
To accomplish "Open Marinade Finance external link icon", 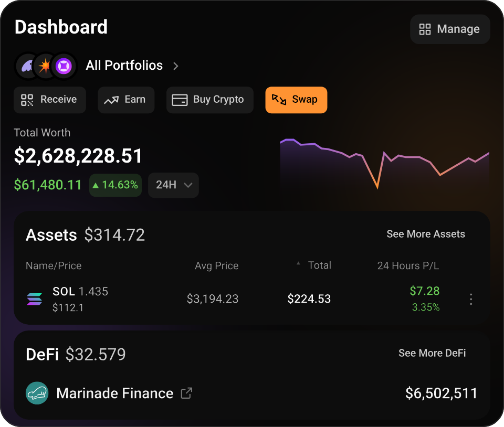I will coord(186,393).
